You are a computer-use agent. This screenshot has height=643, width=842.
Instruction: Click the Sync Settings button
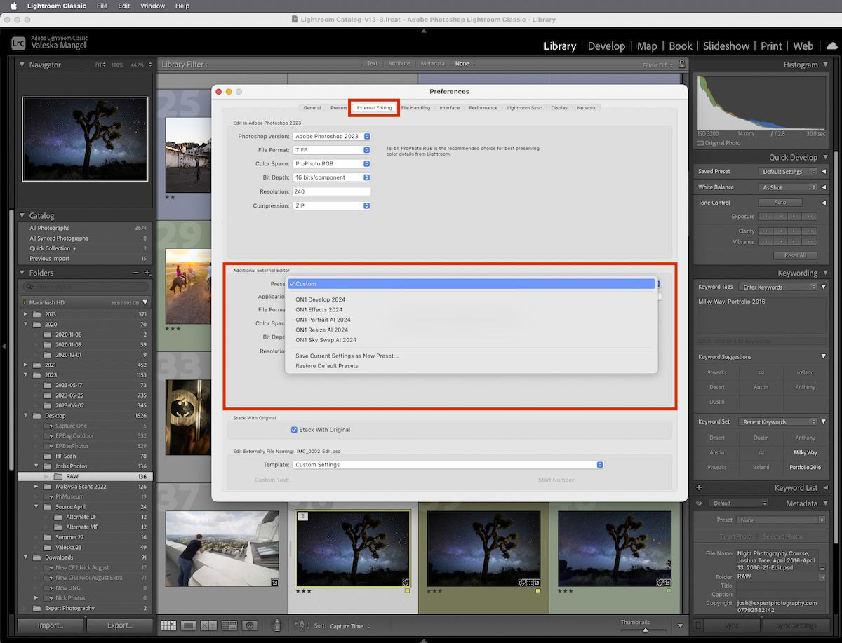[x=796, y=625]
